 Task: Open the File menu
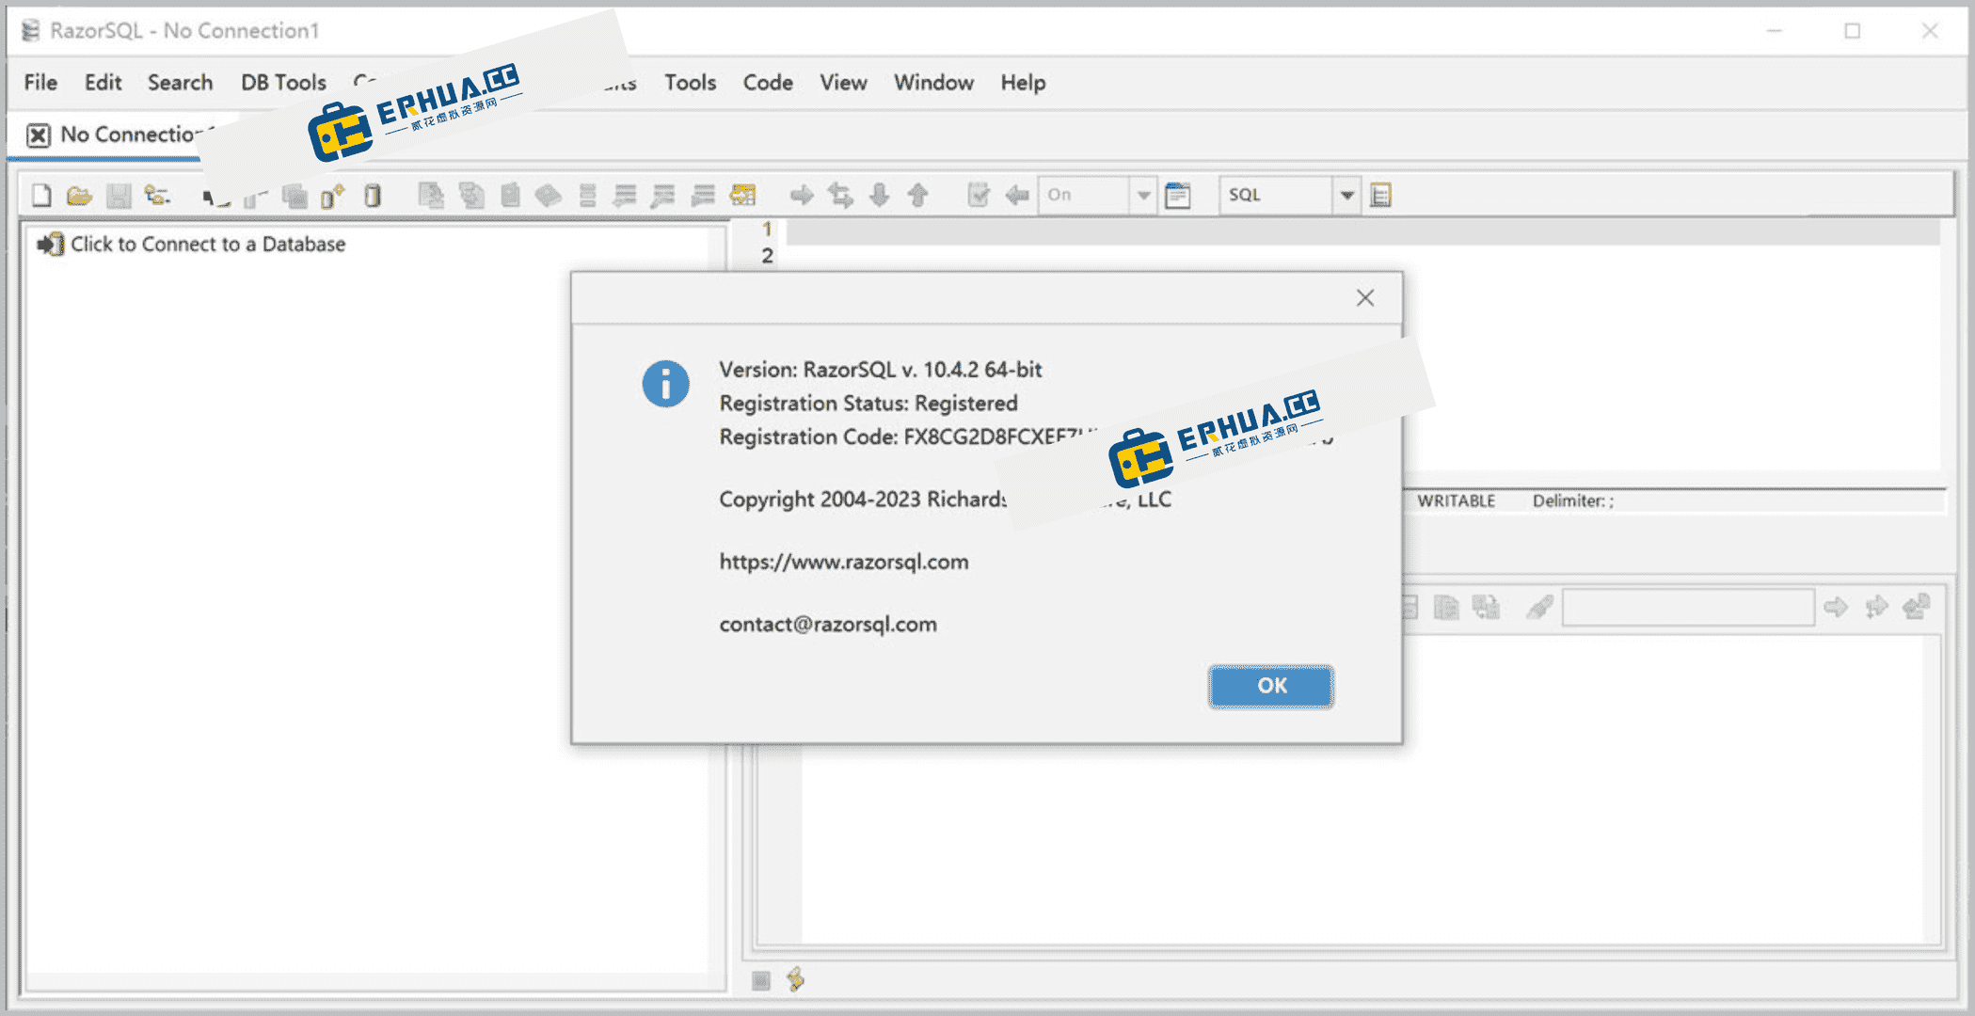click(x=40, y=83)
